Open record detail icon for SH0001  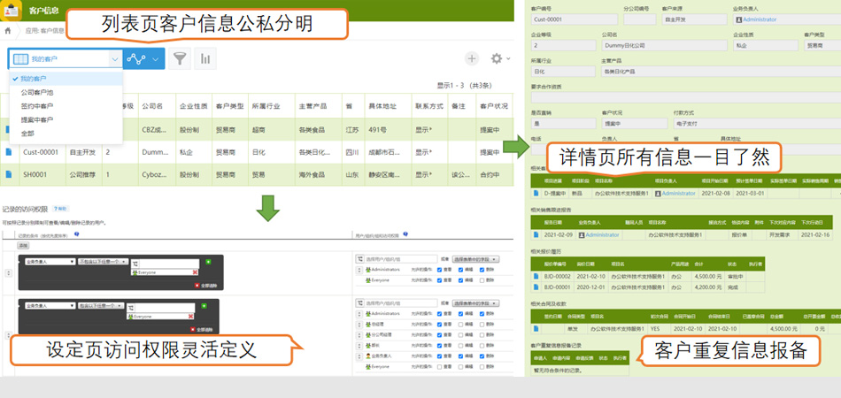click(x=9, y=174)
